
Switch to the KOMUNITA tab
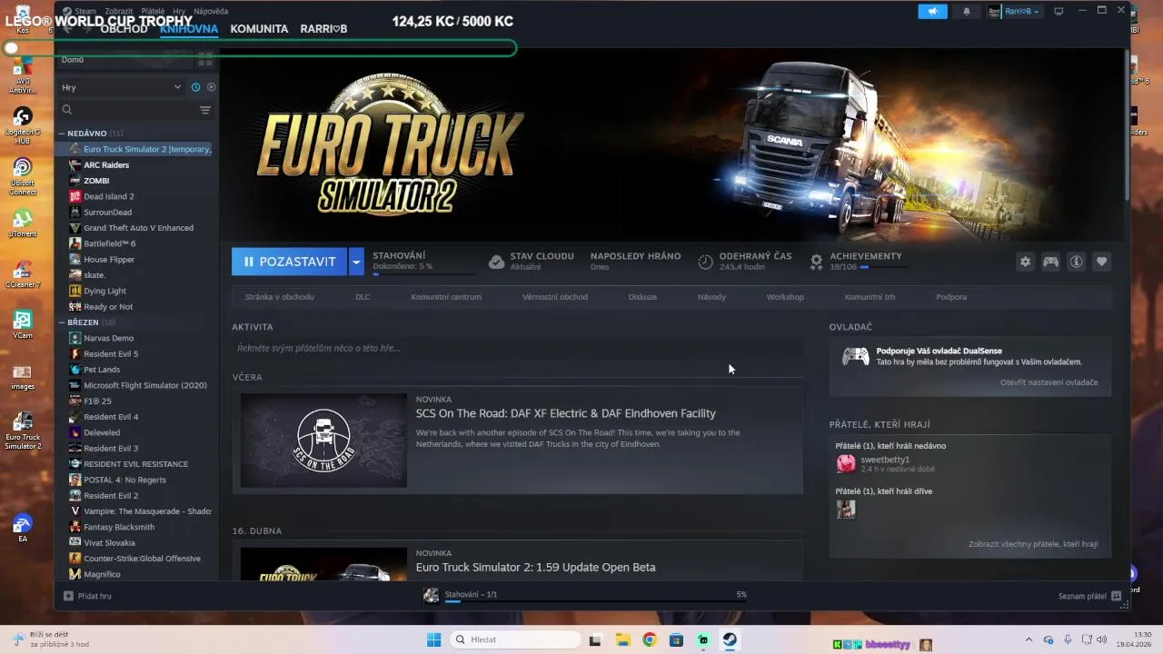click(259, 29)
